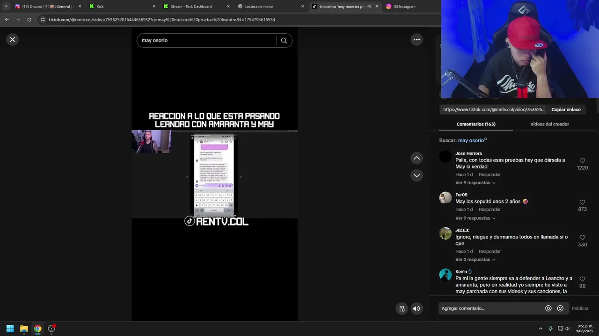The height and width of the screenshot is (336, 599).
Task: Click the browser back arrow
Action: click(7, 20)
